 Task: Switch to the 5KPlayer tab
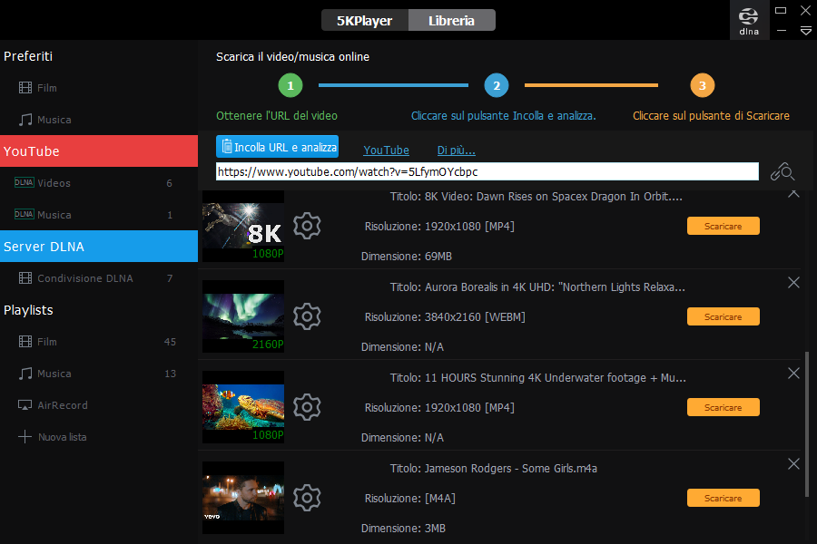click(364, 20)
